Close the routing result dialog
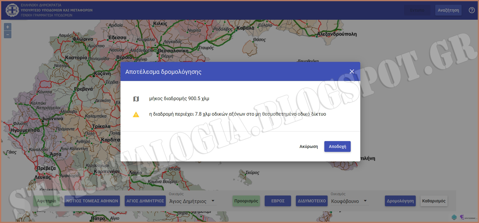This screenshot has height=223, width=479. point(352,71)
